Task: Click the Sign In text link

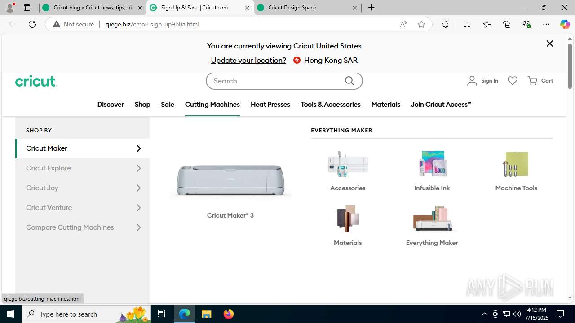Action: (x=490, y=81)
